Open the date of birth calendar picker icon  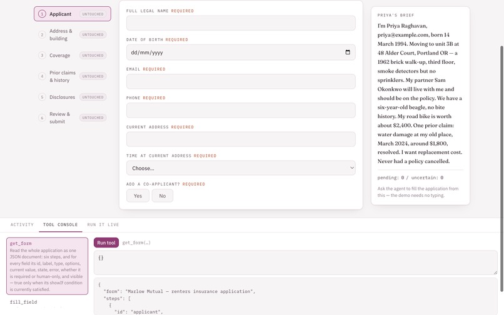click(348, 52)
